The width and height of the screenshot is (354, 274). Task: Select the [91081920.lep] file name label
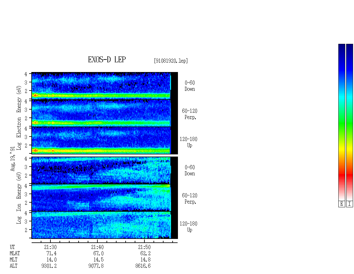pyautogui.click(x=171, y=61)
